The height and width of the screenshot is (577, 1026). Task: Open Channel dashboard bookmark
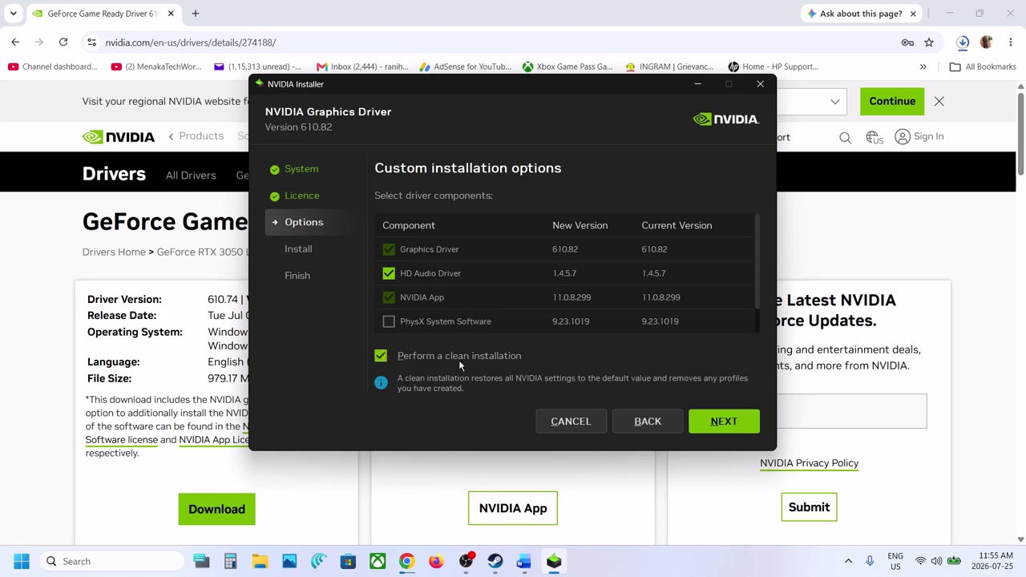(53, 67)
